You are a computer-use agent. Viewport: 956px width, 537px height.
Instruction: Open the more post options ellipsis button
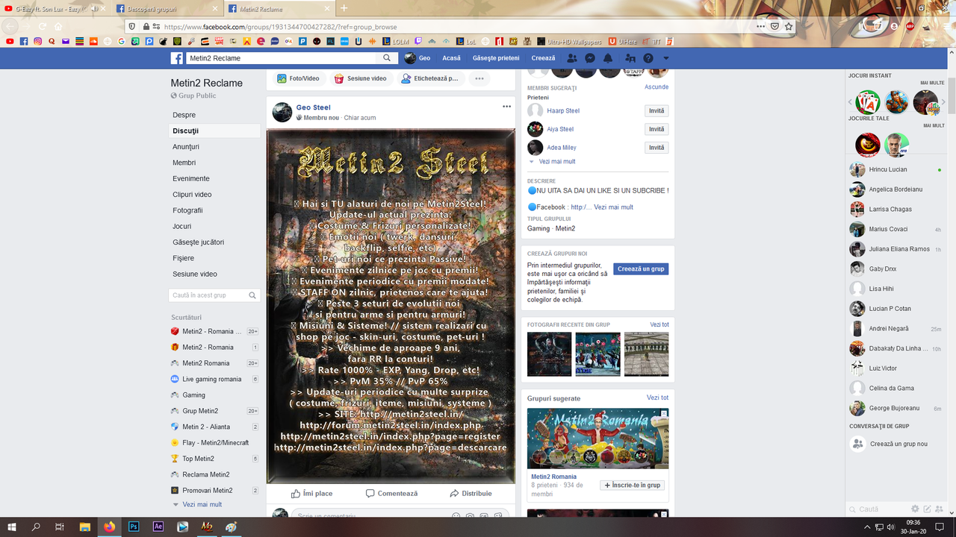(479, 78)
